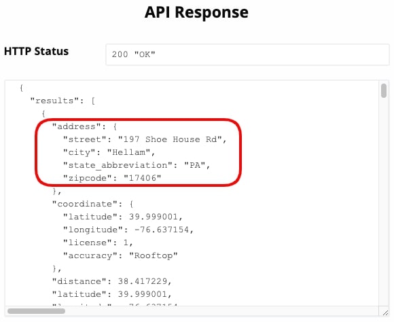Click the longitude value -76.637154
The height and width of the screenshot is (322, 394).
click(x=161, y=230)
